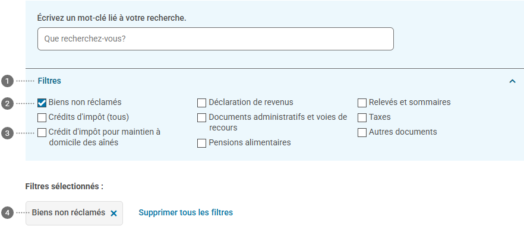
Task: Click the numbered marker 2 badge
Action: (7, 104)
